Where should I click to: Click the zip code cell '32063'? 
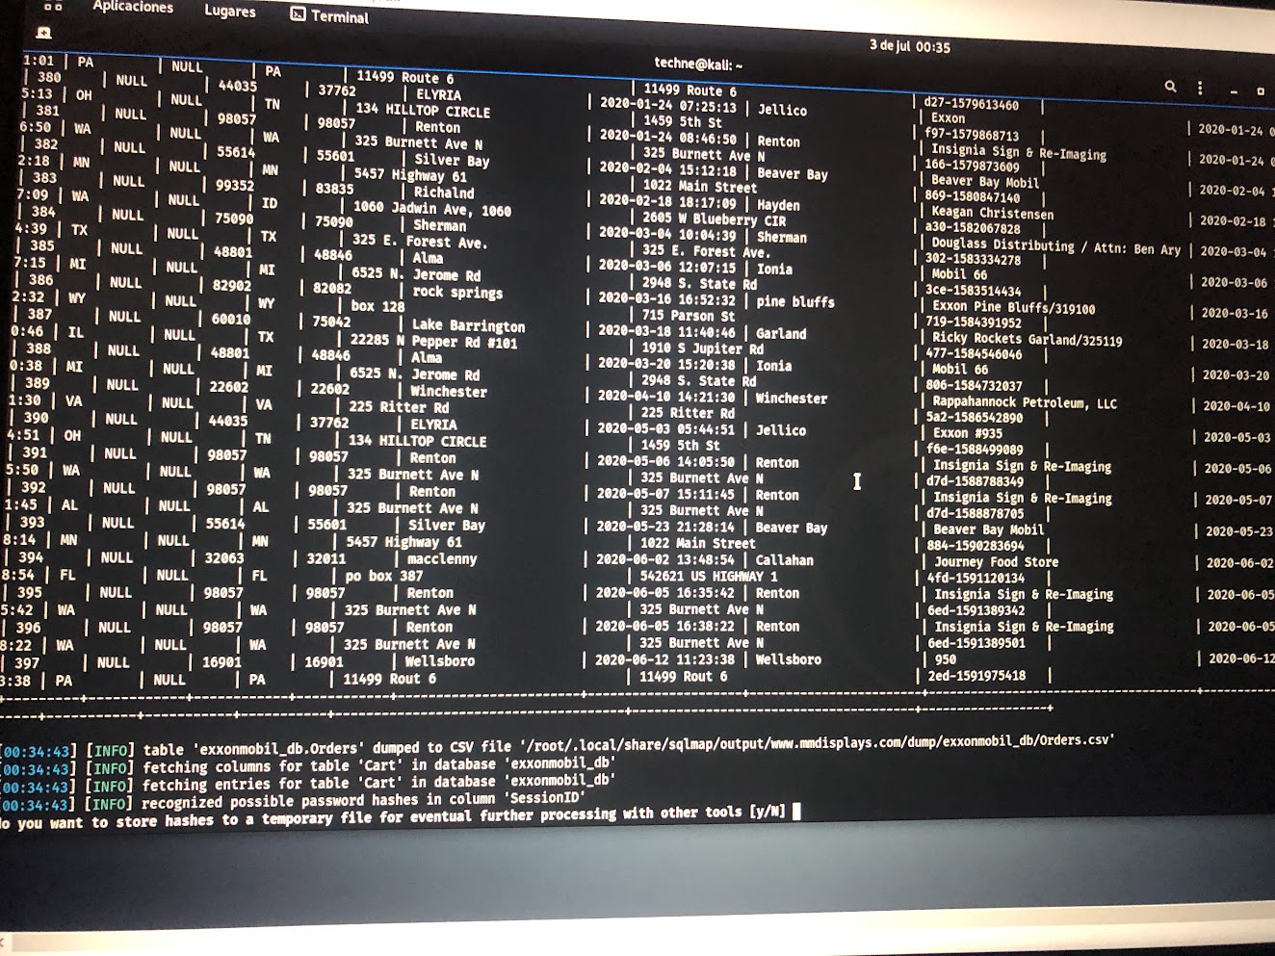pyautogui.click(x=224, y=557)
